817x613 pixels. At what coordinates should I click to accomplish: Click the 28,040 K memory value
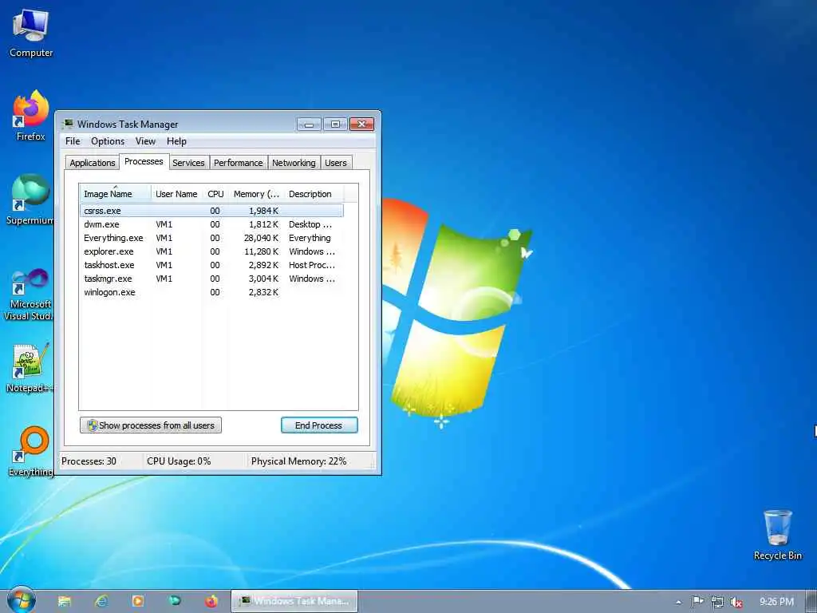click(x=261, y=238)
